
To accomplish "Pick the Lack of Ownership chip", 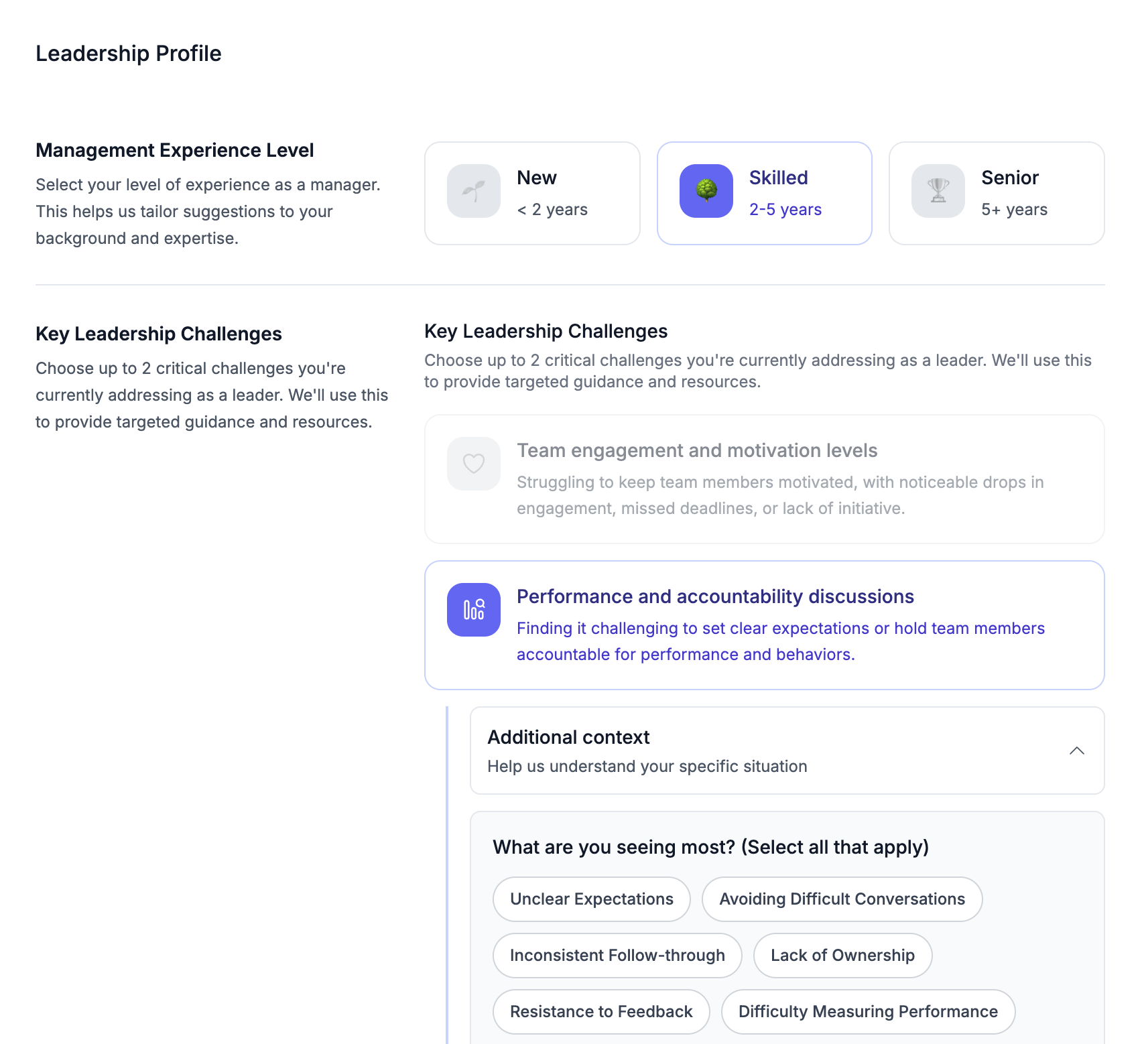I will tap(842, 956).
